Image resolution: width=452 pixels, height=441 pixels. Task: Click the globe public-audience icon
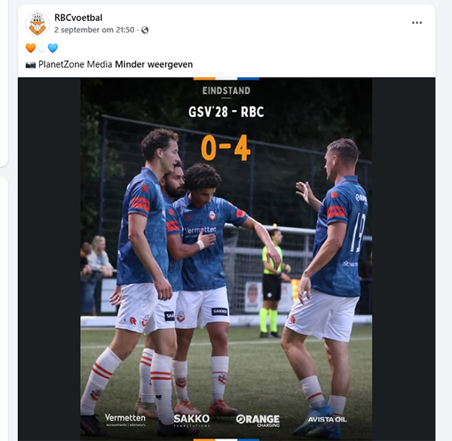pyautogui.click(x=145, y=30)
